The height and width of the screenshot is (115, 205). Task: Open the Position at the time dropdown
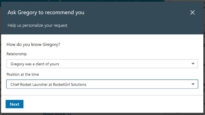point(102,84)
